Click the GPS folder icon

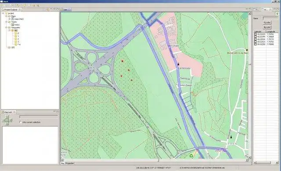[9, 47]
